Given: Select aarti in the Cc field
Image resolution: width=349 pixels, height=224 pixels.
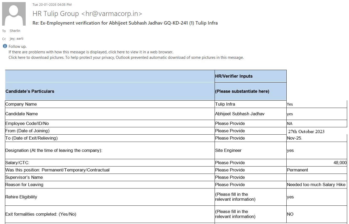Looking at the screenshot, I should [x=19, y=39].
